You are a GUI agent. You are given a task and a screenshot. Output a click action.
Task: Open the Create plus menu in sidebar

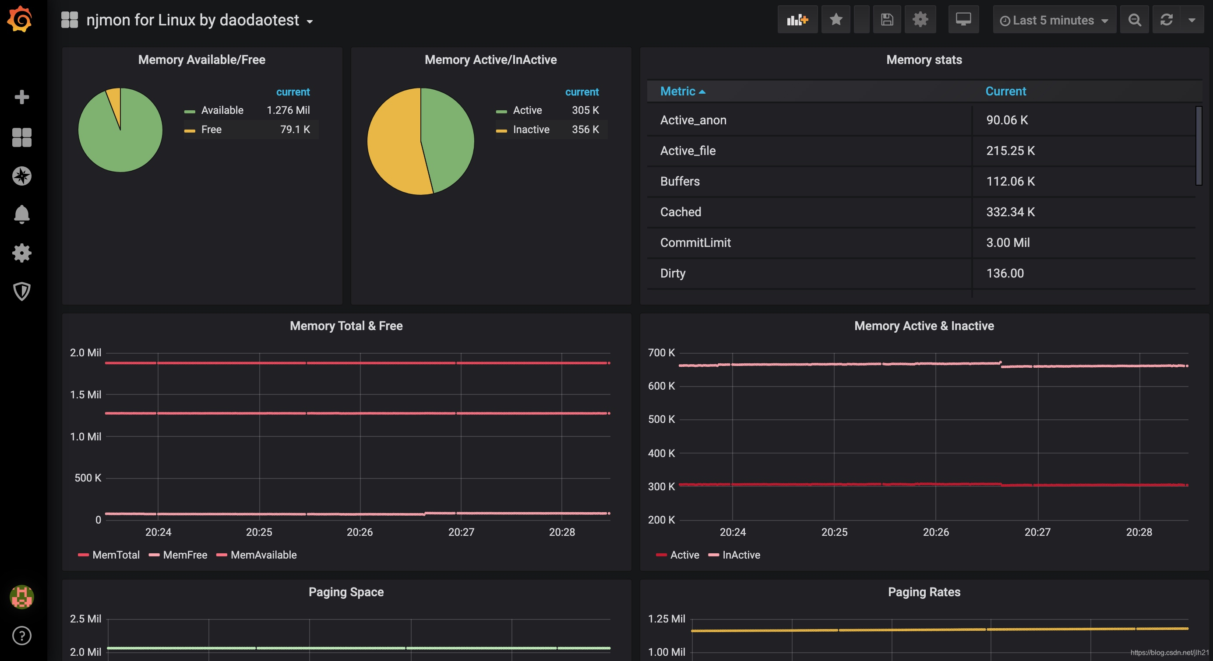point(21,97)
